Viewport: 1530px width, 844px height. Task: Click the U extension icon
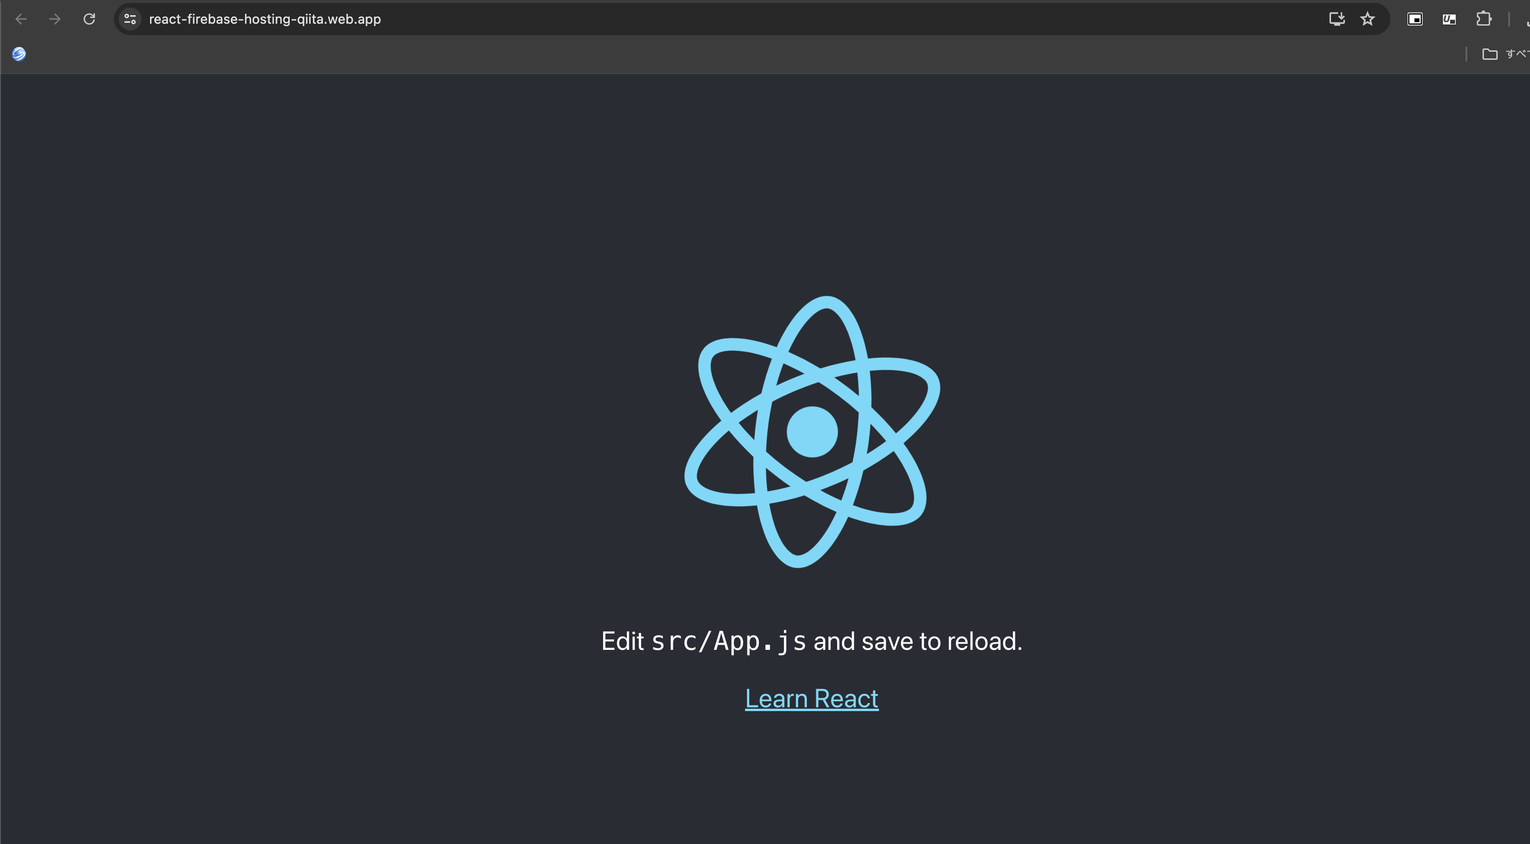1449,19
